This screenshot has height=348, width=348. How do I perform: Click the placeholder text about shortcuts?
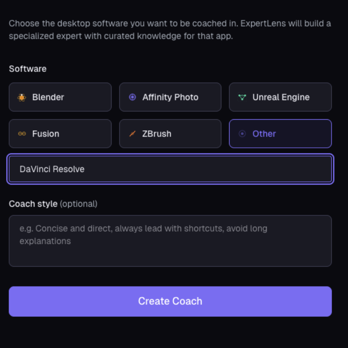pos(143,234)
